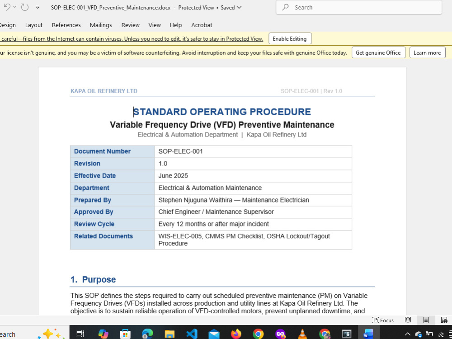Click the Redo arrow icon
Screen dimensions: 452x339
click(25, 7)
